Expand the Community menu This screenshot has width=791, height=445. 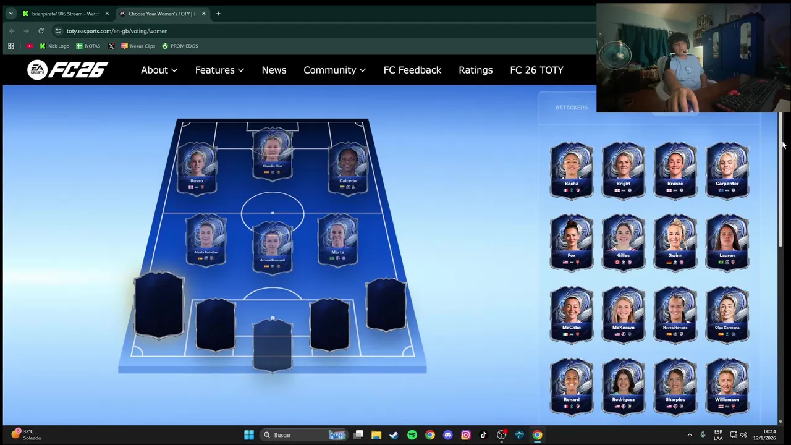(x=334, y=70)
